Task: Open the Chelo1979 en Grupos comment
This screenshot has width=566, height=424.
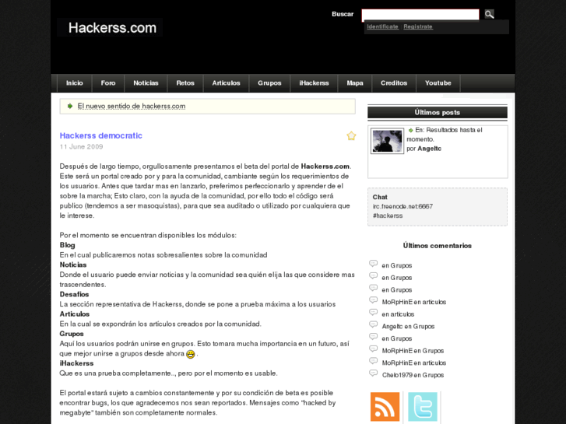Action: pyautogui.click(x=413, y=375)
